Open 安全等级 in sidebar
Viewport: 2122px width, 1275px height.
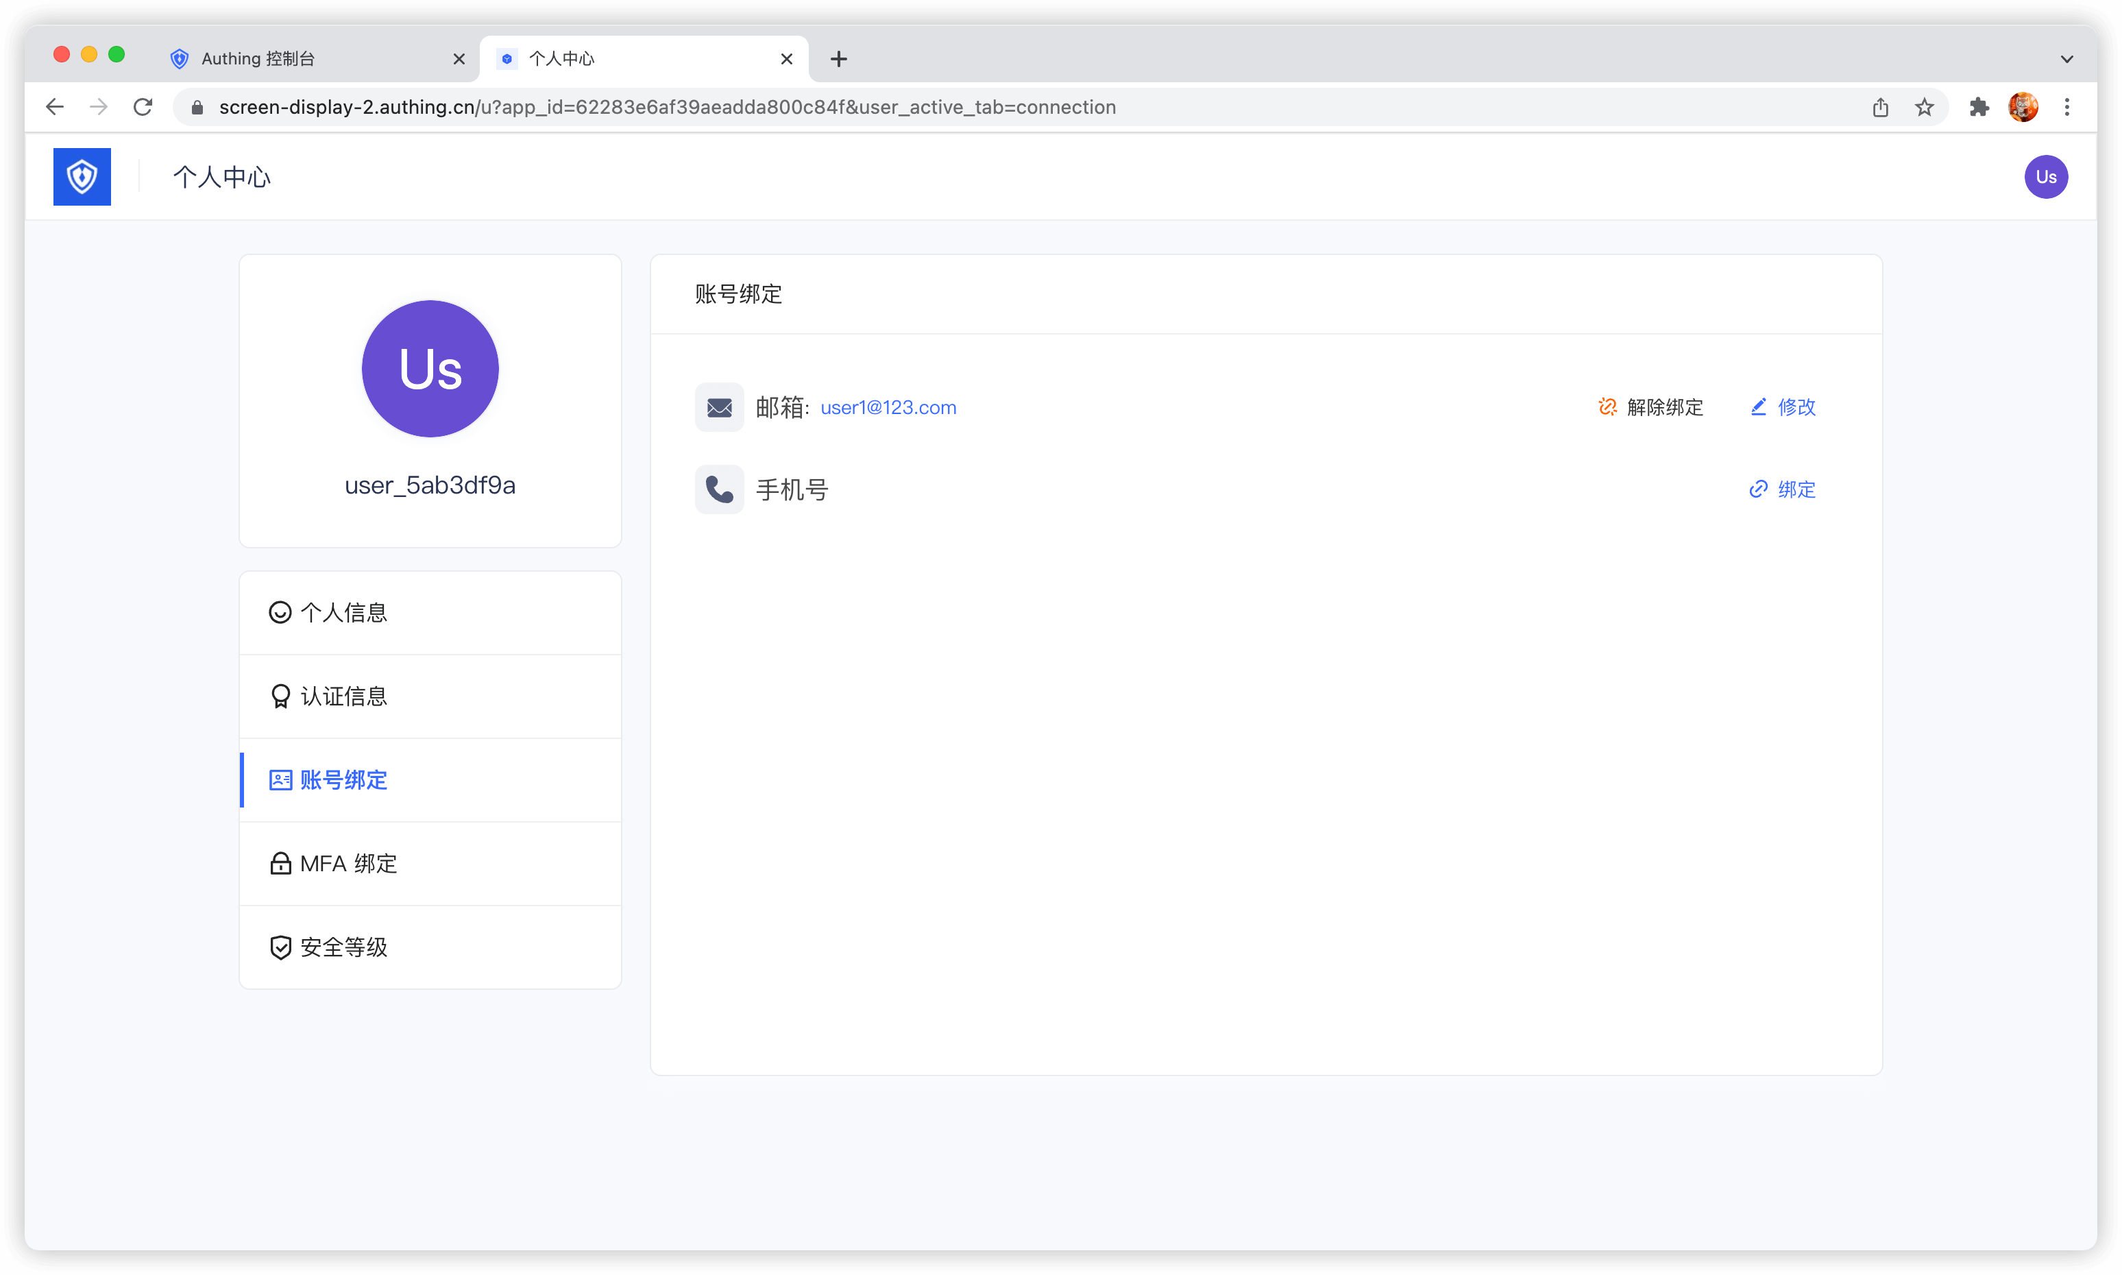(343, 947)
